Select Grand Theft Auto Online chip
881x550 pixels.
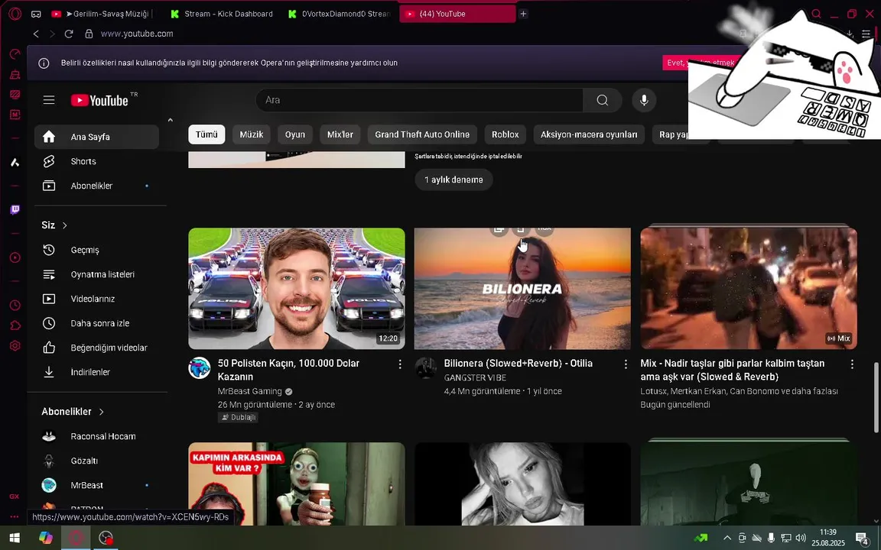(422, 134)
